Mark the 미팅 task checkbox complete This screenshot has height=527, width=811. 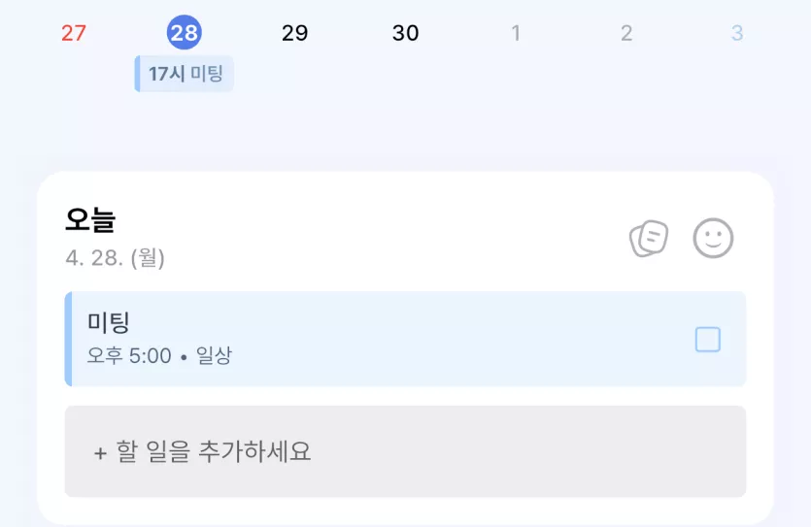(x=707, y=340)
